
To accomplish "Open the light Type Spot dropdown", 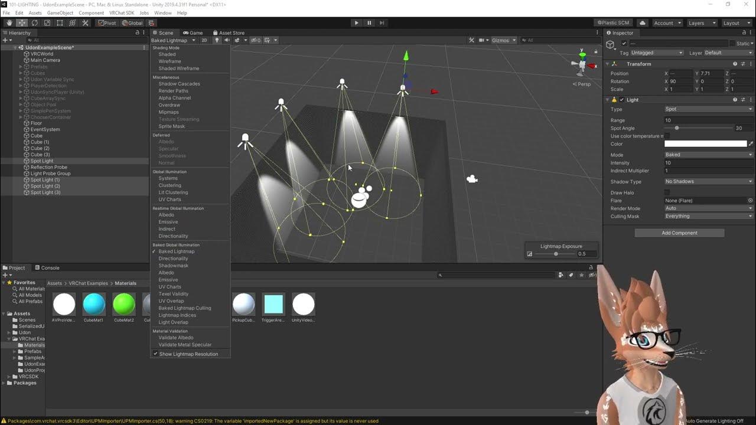I will pyautogui.click(x=709, y=109).
